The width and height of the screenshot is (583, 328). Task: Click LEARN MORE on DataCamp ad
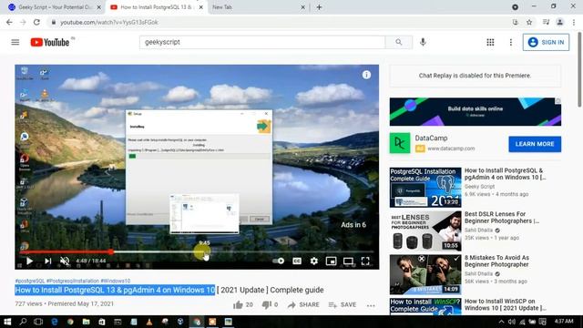[535, 144]
